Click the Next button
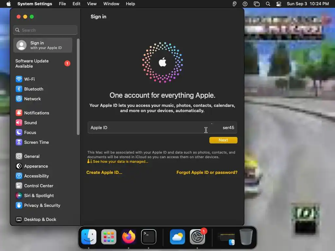The width and height of the screenshot is (335, 251). click(x=223, y=140)
